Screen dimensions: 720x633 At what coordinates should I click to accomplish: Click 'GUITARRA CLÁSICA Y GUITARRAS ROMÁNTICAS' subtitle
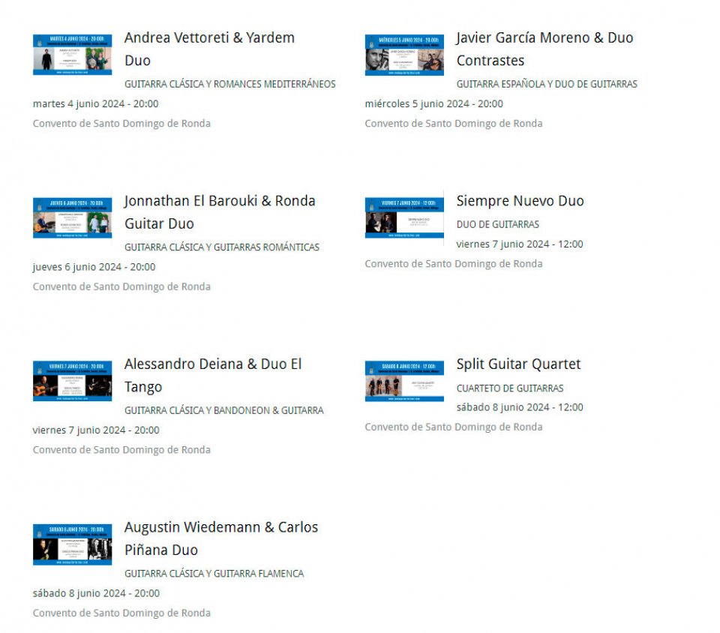click(222, 247)
